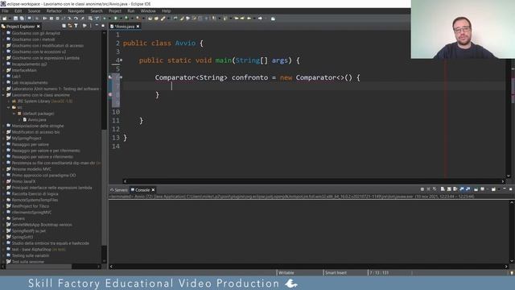
Task: Select the MySpringProject project
Action: (x=27, y=138)
